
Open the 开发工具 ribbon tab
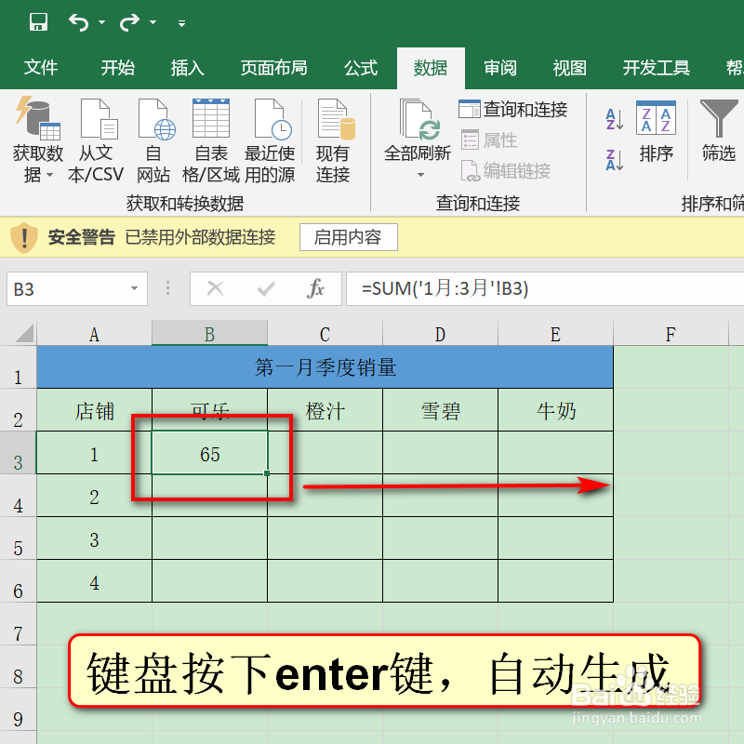coord(655,67)
